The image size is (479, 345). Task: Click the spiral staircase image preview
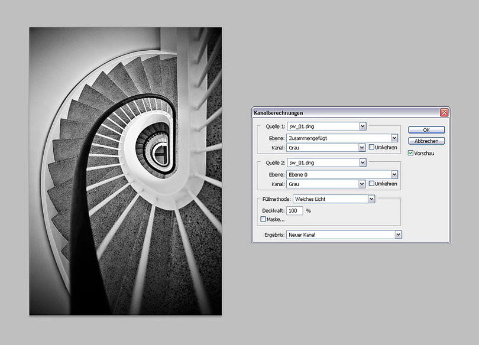click(125, 171)
